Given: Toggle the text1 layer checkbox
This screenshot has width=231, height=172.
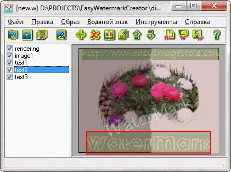Looking at the screenshot, I should [x=10, y=63].
